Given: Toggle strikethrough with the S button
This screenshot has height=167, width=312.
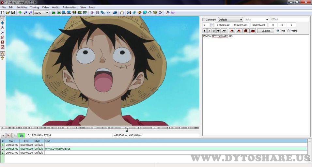Looking at the screenshot, I should [218, 31].
